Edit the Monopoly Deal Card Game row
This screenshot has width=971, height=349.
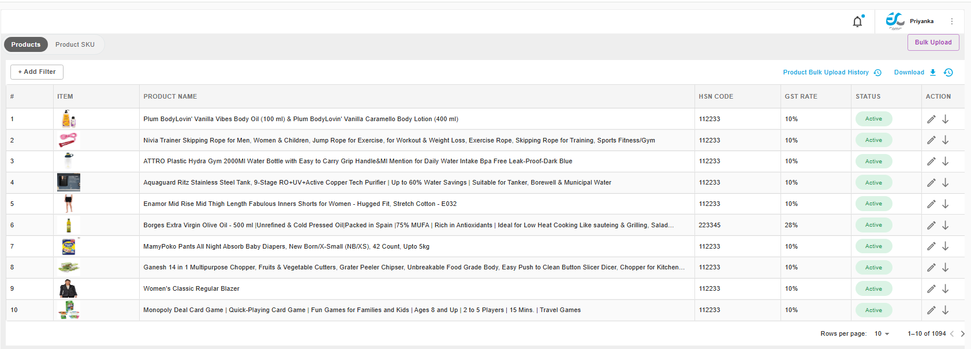coord(931,310)
